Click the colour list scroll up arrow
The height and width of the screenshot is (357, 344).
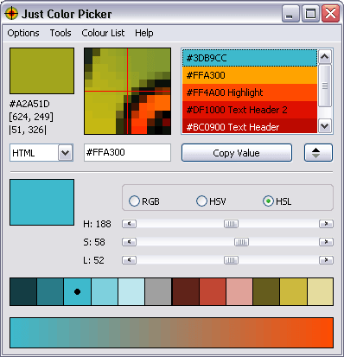click(x=325, y=57)
